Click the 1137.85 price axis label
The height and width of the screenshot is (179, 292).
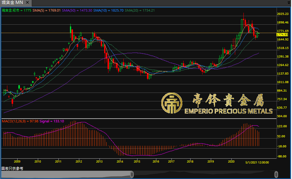(283, 74)
